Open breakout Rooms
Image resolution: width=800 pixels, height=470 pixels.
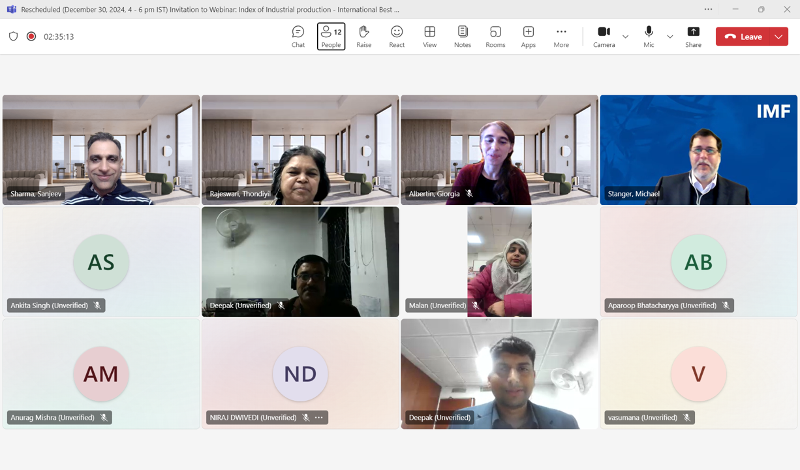(495, 37)
